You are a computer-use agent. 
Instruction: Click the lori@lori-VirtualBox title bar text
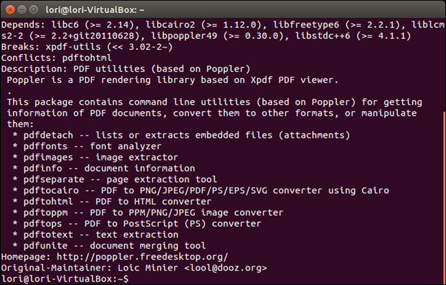(95, 10)
